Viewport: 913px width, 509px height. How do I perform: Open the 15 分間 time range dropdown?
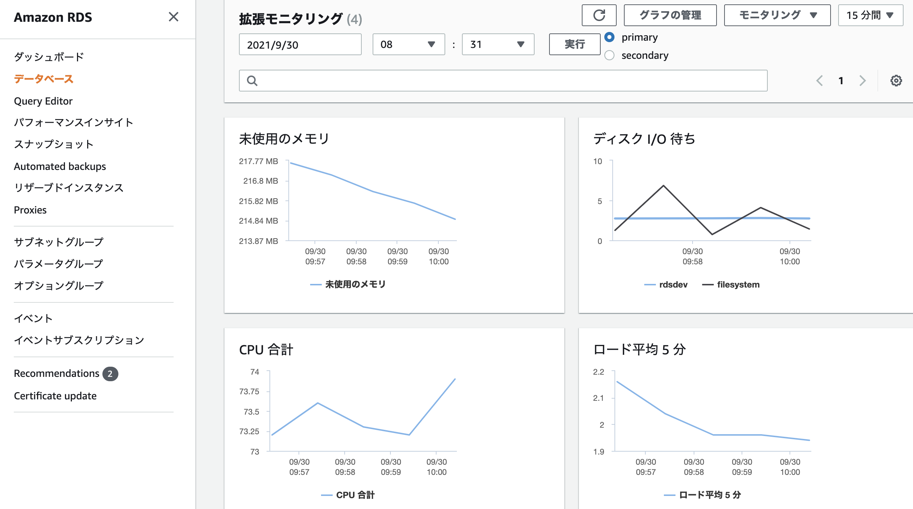coord(870,15)
